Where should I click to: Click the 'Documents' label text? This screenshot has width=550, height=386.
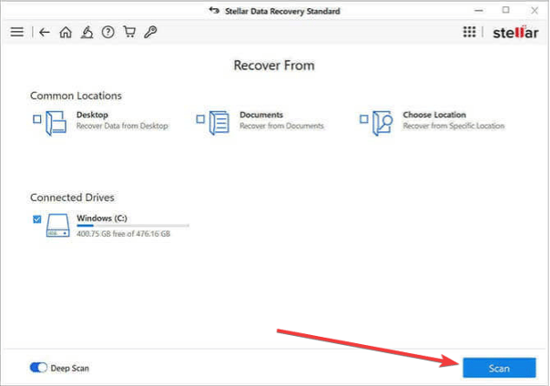[261, 115]
